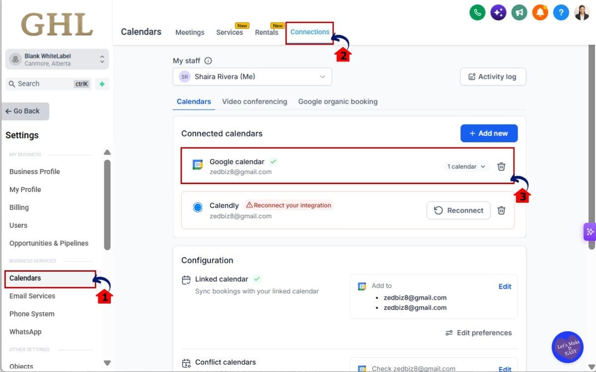
Task: Open My Profile settings
Action: click(x=25, y=189)
